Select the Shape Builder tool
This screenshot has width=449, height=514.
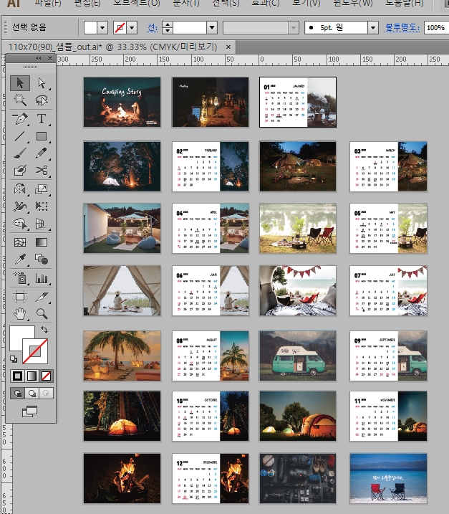(x=20, y=224)
